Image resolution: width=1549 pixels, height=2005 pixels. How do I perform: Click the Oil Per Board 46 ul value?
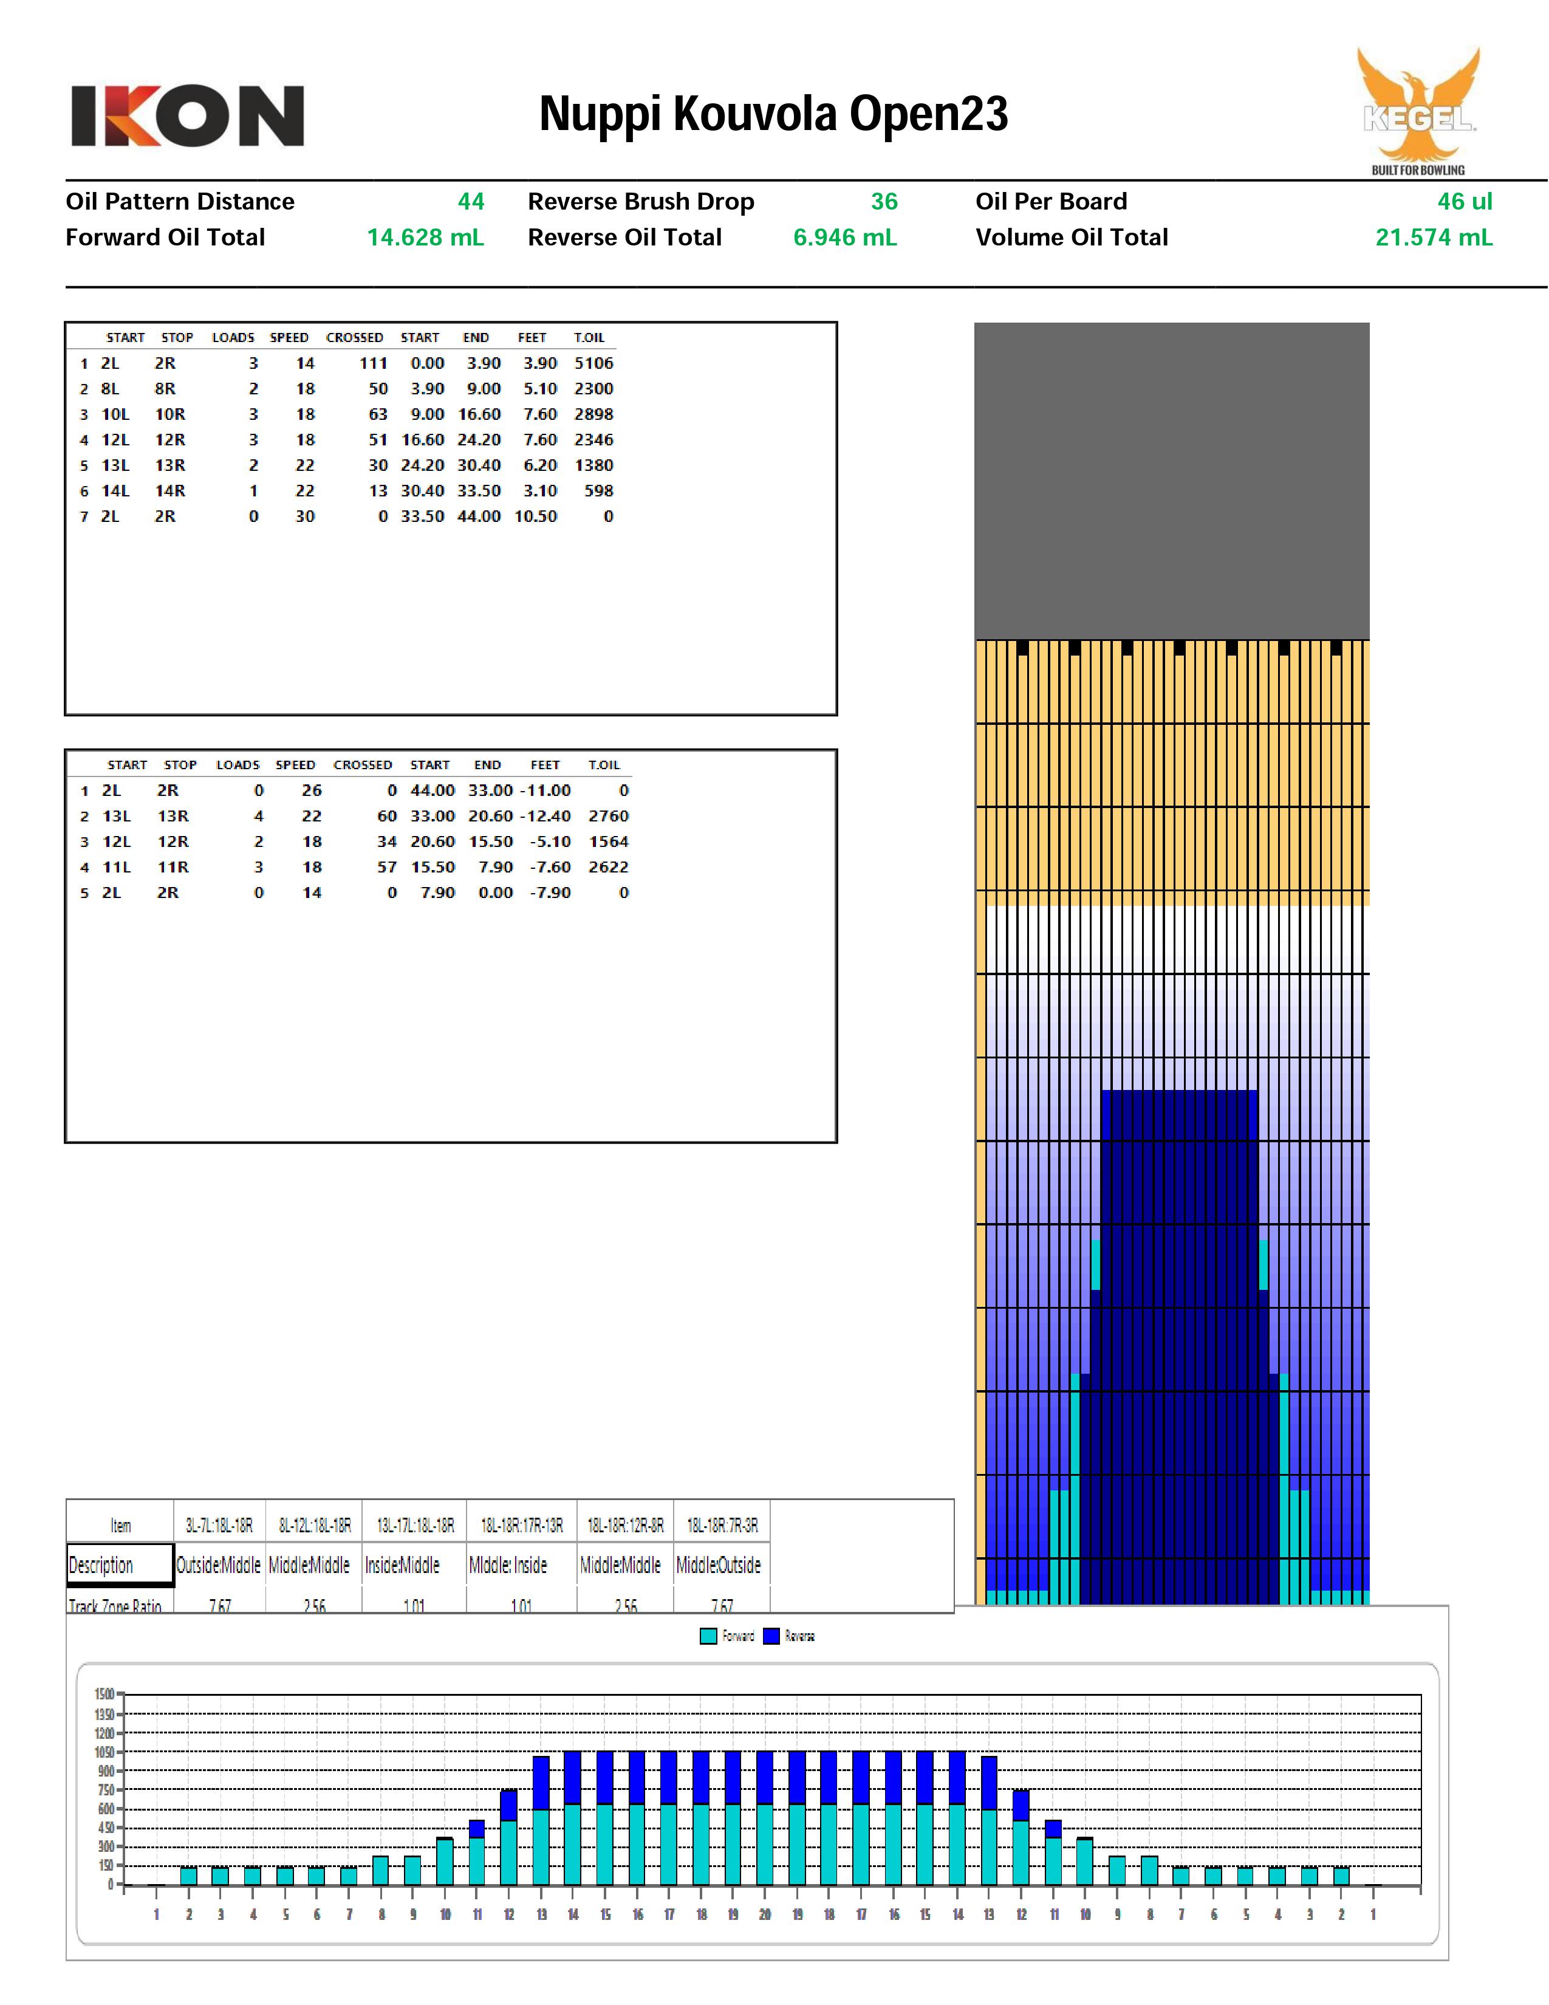click(x=1465, y=201)
